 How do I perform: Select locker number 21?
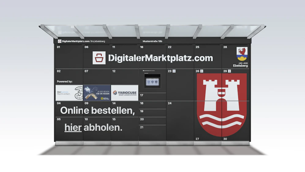(x=141, y=127)
